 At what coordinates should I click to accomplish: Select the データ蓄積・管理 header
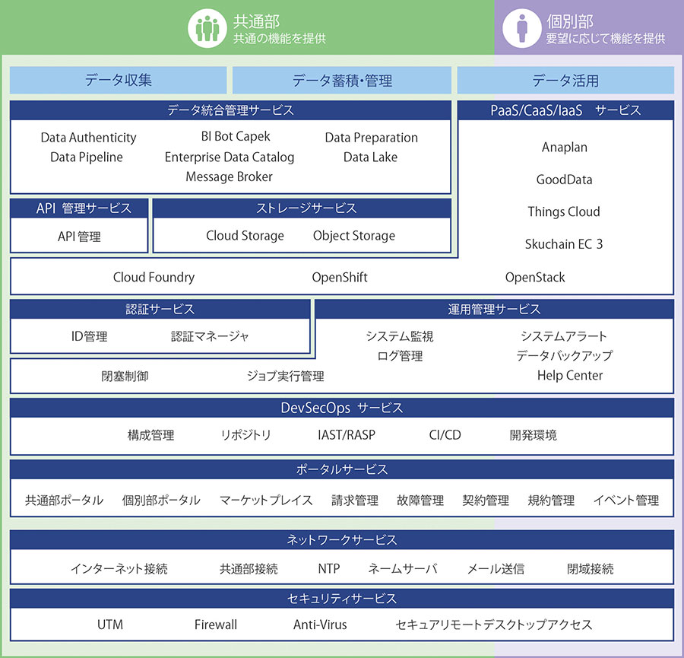tap(342, 81)
